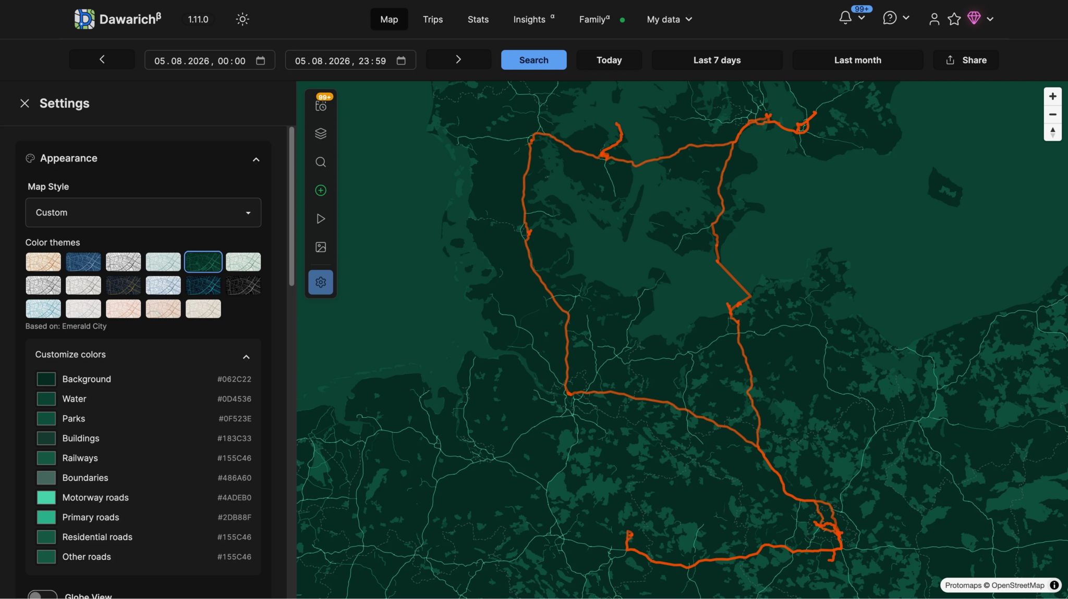Reset the map compass bearing

click(1052, 132)
